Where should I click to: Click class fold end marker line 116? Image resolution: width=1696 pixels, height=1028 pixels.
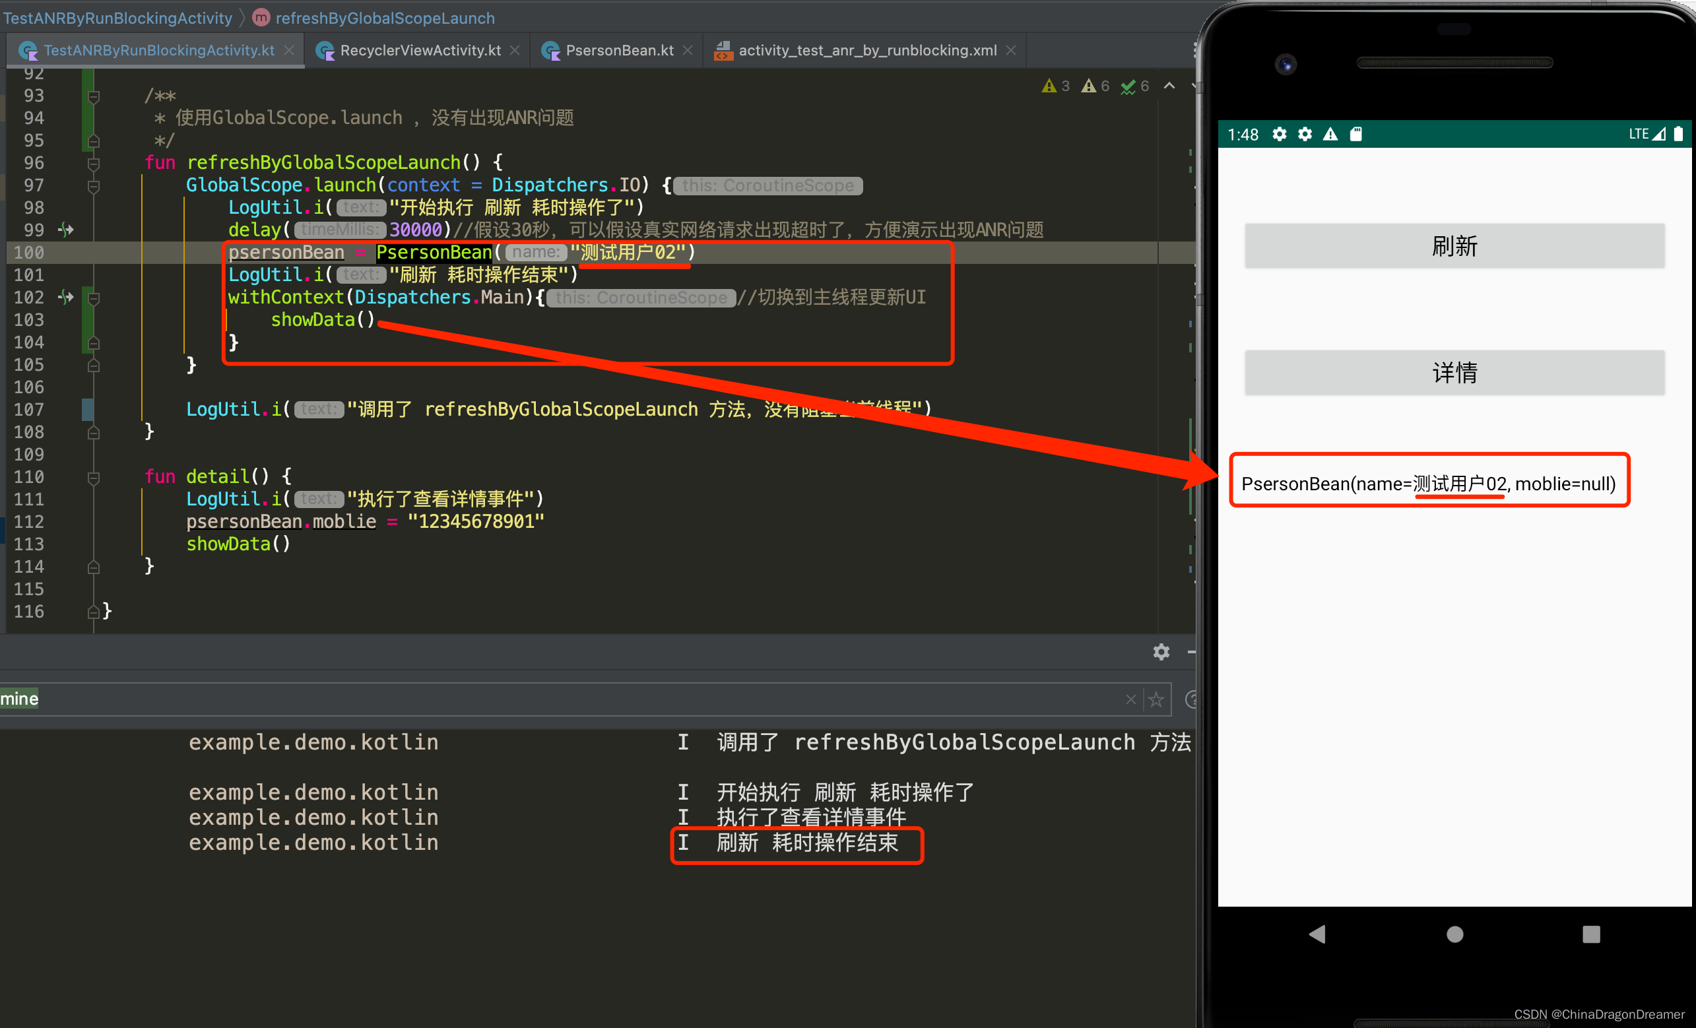click(x=94, y=612)
